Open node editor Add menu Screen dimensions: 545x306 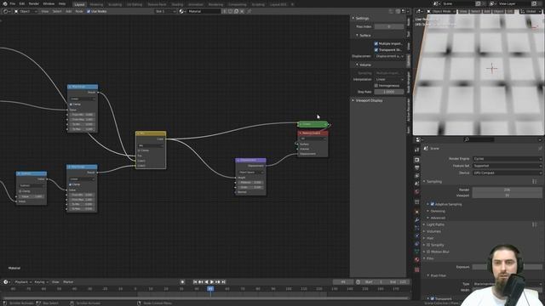[x=68, y=11]
